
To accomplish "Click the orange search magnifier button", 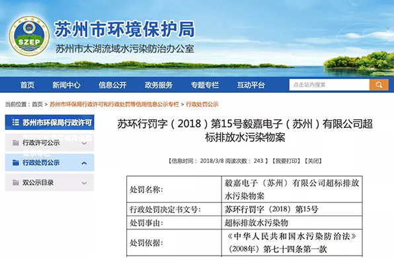I will coord(379,84).
